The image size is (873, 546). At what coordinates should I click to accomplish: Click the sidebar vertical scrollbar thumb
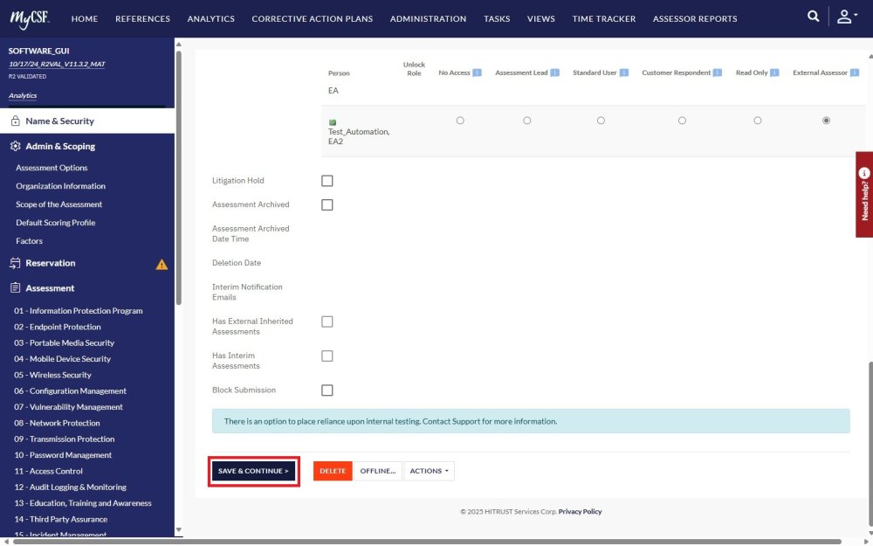point(178,178)
